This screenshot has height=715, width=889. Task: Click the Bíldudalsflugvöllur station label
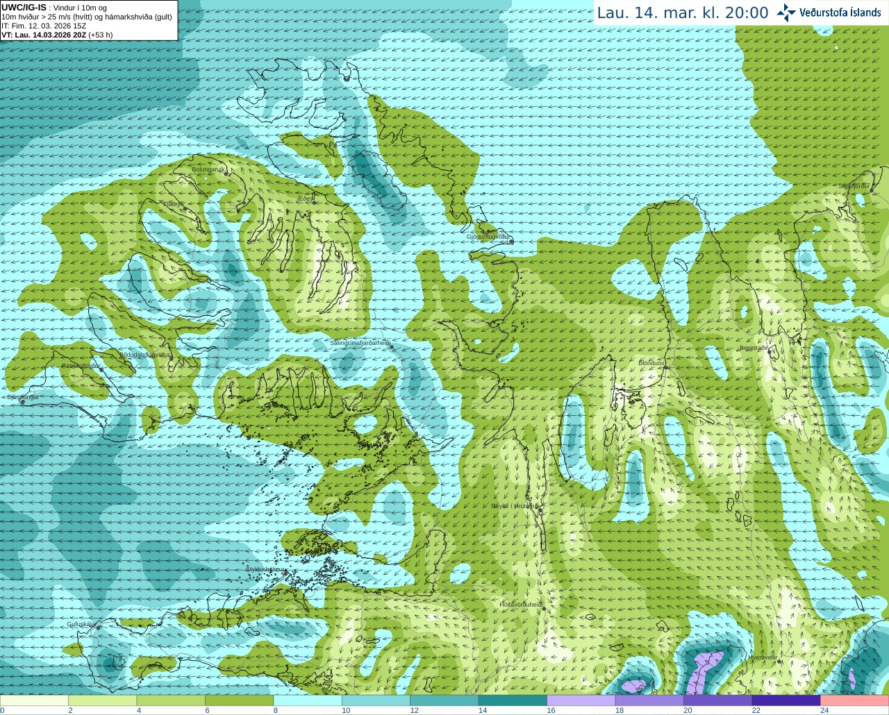coord(145,354)
